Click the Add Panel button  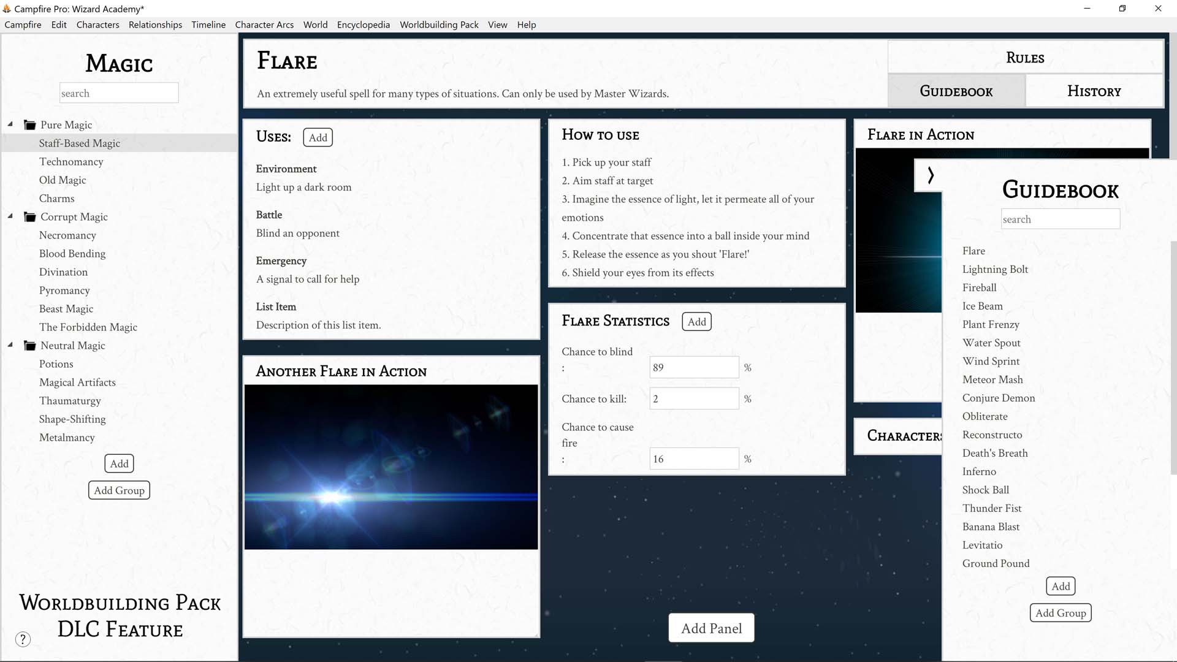coord(711,628)
